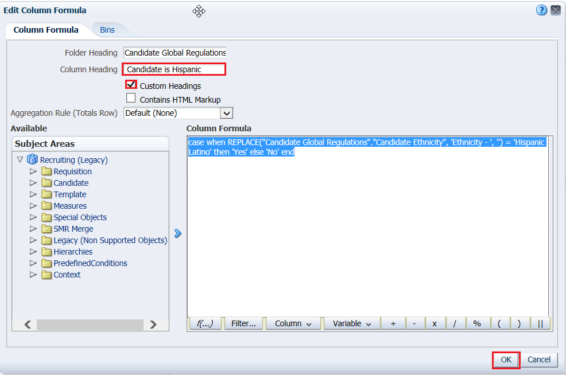
Task: Select the PredefinedConditions tree item label
Action: (90, 263)
